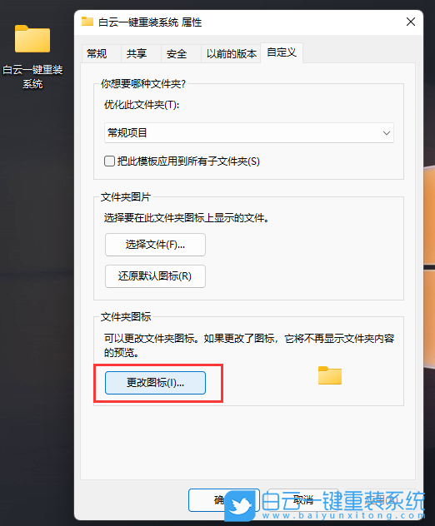The image size is (435, 526).
Task: Confirm with the 确定 button
Action: click(x=223, y=500)
